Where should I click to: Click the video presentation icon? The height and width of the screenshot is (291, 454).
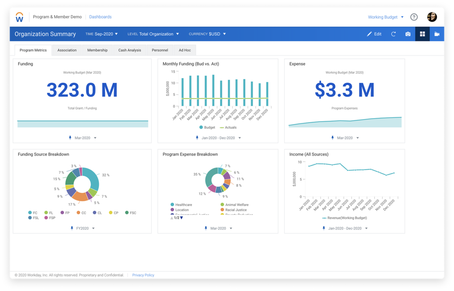pos(437,34)
